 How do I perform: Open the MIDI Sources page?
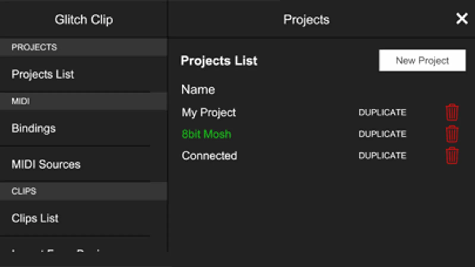[46, 164]
